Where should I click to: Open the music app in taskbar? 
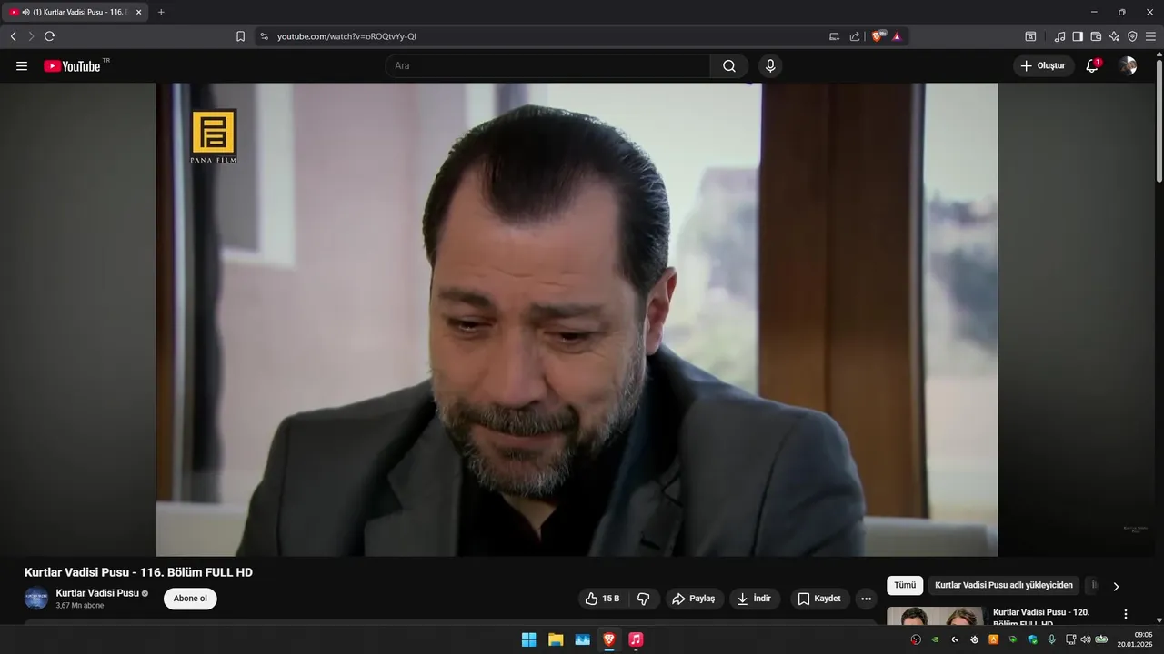(636, 639)
